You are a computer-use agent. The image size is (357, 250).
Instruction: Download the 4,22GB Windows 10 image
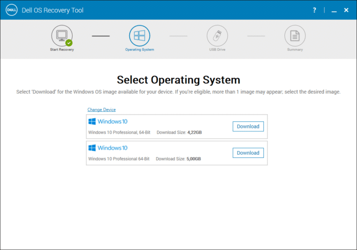(x=248, y=127)
